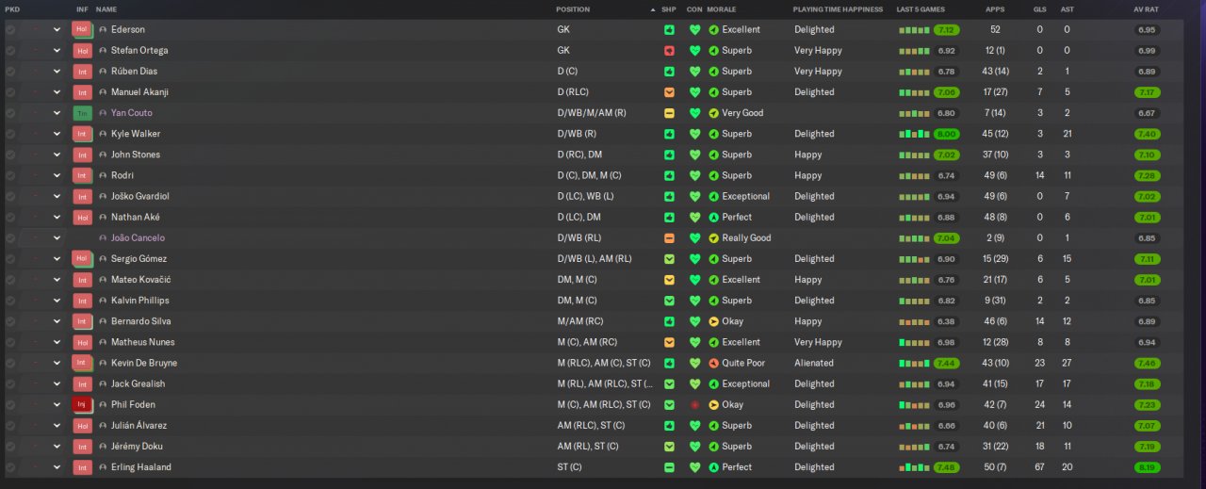Open the dropdown chevron for Phil Foden
This screenshot has width=1206, height=489.
tap(57, 404)
